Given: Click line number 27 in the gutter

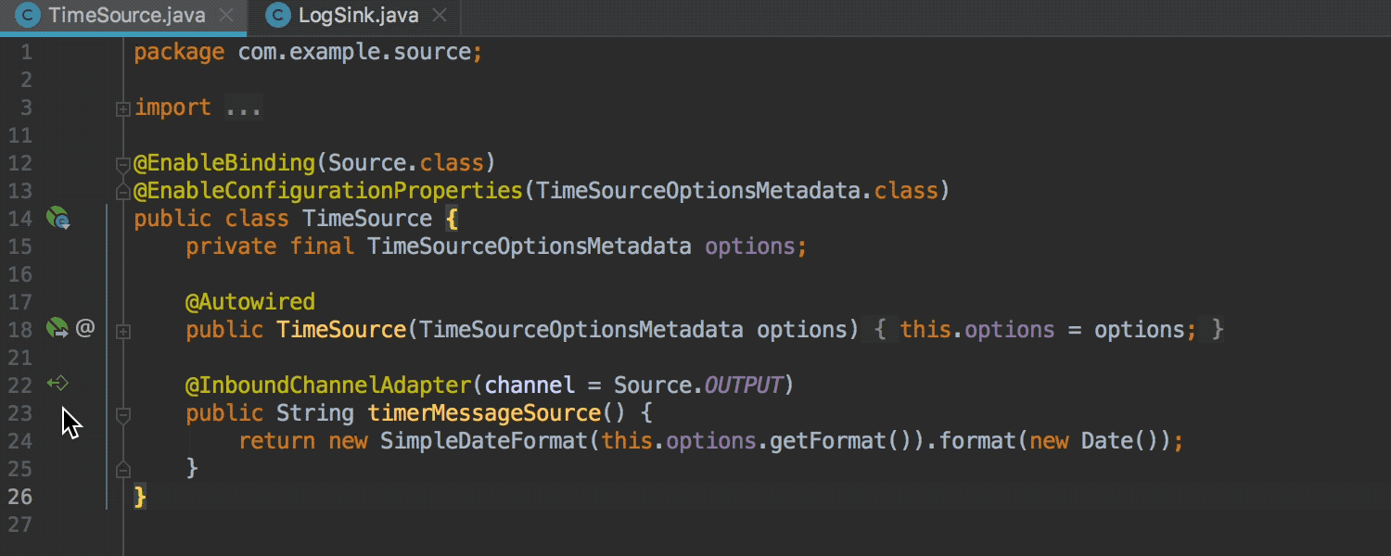Looking at the screenshot, I should [x=20, y=524].
